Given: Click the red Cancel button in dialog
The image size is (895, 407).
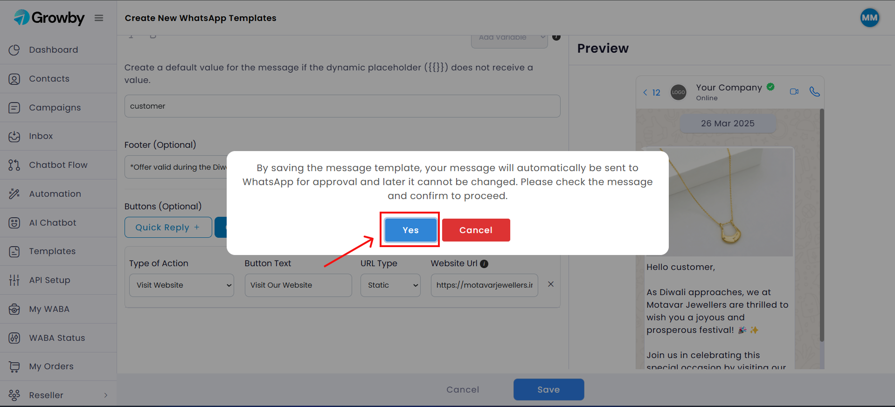Looking at the screenshot, I should [x=476, y=230].
